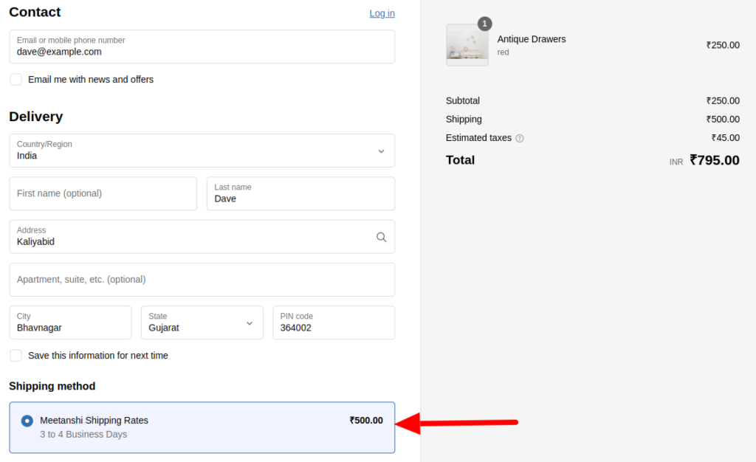The width and height of the screenshot is (756, 462).
Task: Click the First name optional field
Action: [103, 193]
